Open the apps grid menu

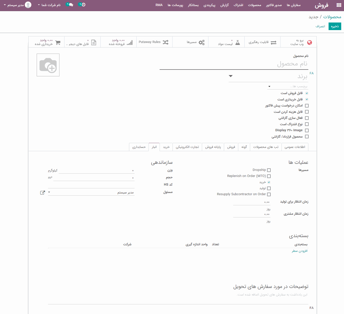coord(339,5)
